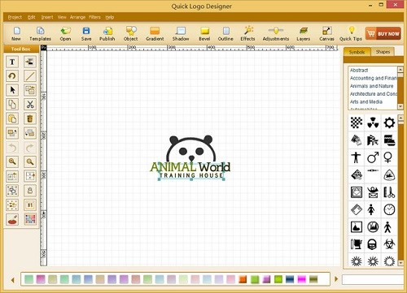Open the Outline settings
Screen dimensions: 407x293
click(225, 33)
